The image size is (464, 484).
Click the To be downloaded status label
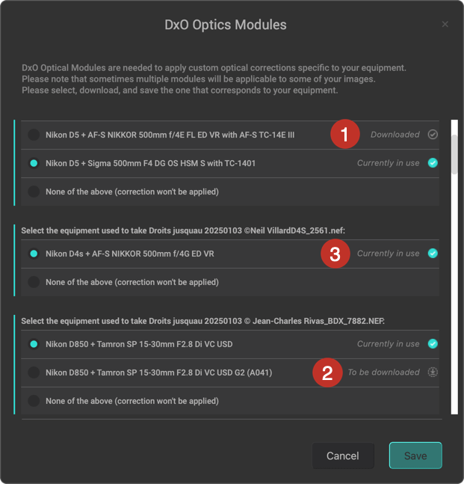(x=383, y=373)
